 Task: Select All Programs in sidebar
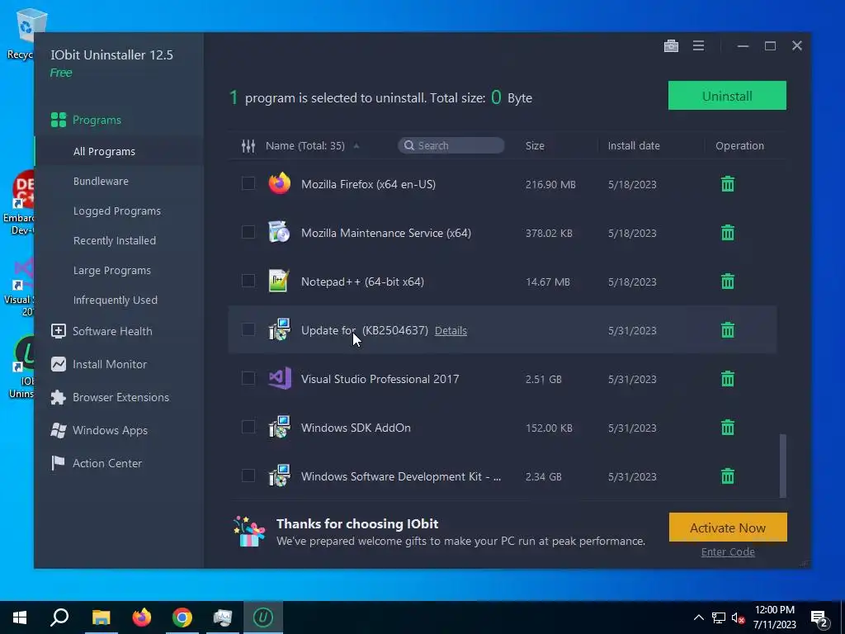pyautogui.click(x=104, y=152)
